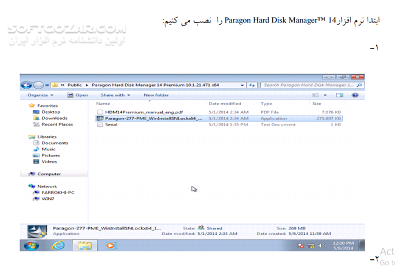This screenshot has width=395, height=272.
Task: Select HDM14Premium_manual_eng.pdf file
Action: pyautogui.click(x=144, y=112)
